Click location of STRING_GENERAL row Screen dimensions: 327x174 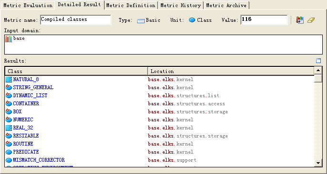170,87
